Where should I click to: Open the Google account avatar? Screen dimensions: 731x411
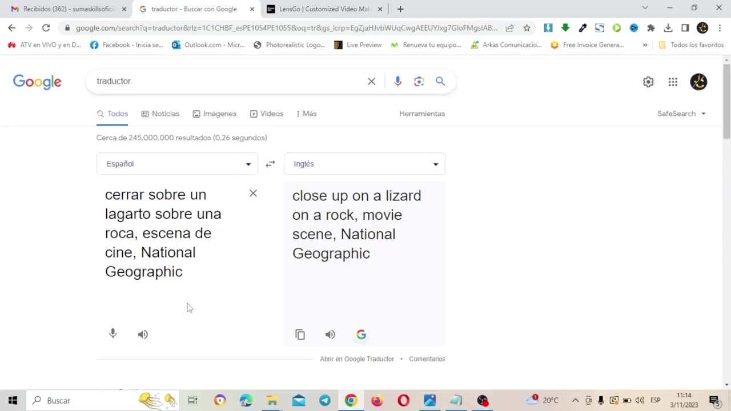point(698,82)
